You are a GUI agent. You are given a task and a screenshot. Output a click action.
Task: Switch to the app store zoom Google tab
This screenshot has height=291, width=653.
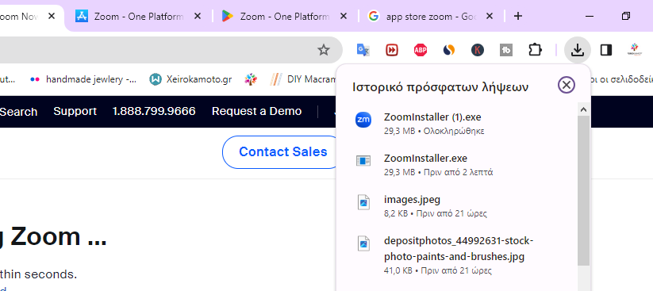[431, 17]
